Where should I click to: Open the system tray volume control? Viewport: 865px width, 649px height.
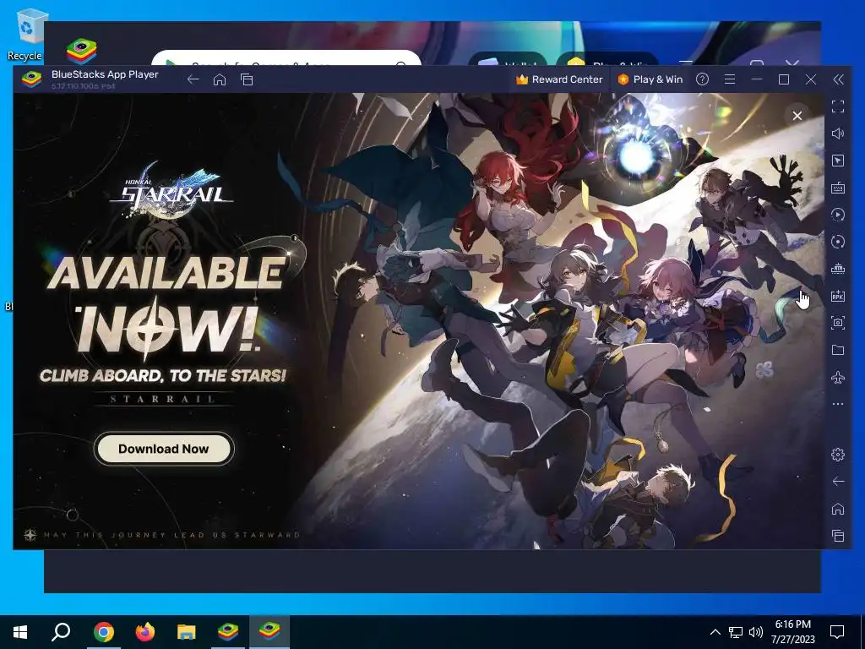point(756,632)
